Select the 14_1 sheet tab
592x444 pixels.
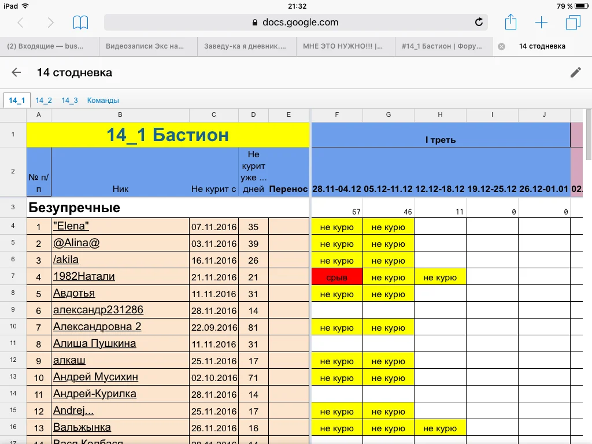pyautogui.click(x=17, y=101)
